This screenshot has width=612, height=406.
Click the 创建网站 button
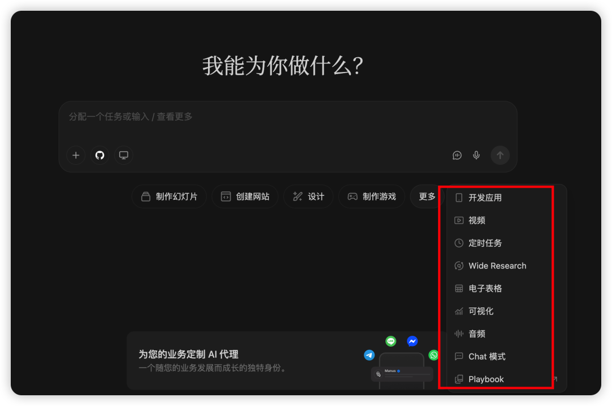click(x=245, y=196)
